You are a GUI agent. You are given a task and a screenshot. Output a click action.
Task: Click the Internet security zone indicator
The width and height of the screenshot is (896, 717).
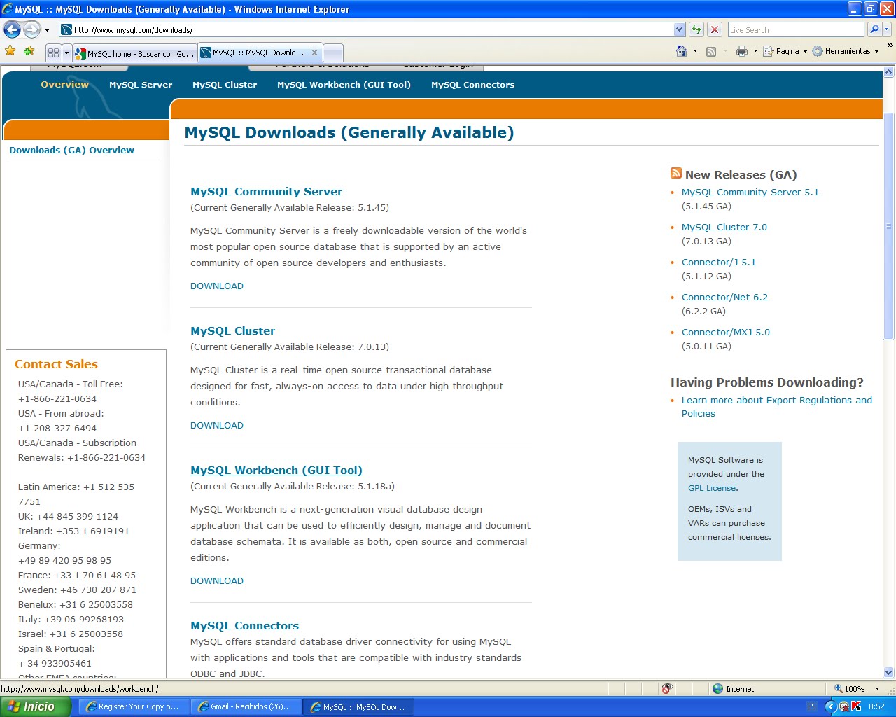(733, 689)
